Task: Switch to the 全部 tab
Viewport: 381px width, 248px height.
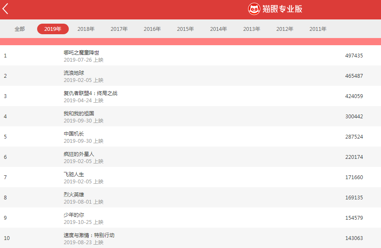Action: point(20,29)
